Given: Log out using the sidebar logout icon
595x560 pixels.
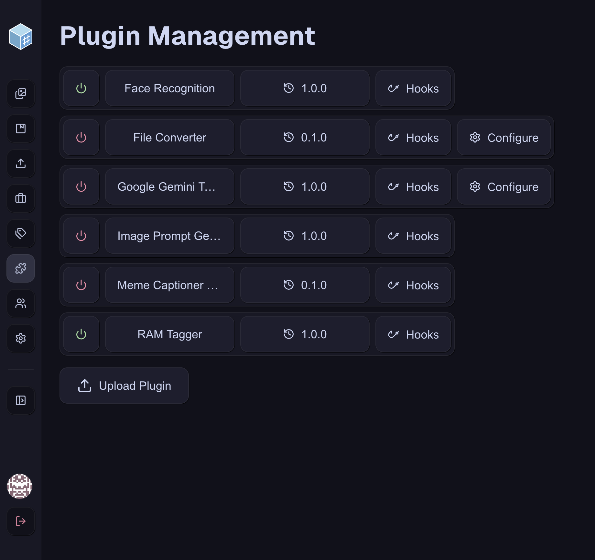Looking at the screenshot, I should 21,521.
